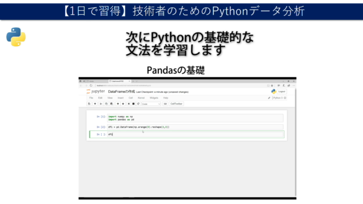The height and width of the screenshot is (204, 363).
Task: Move the cell down with arrow icon
Action: (123, 104)
